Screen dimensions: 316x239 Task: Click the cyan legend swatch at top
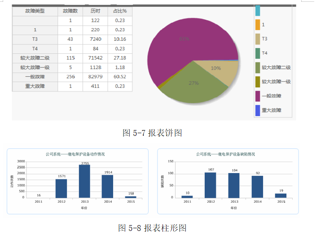258,10
